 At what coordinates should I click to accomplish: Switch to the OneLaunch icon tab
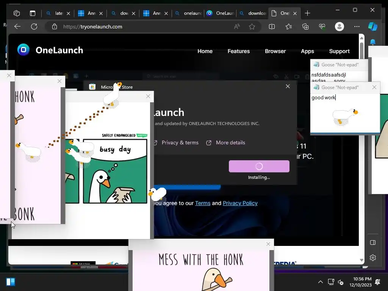coord(220,13)
